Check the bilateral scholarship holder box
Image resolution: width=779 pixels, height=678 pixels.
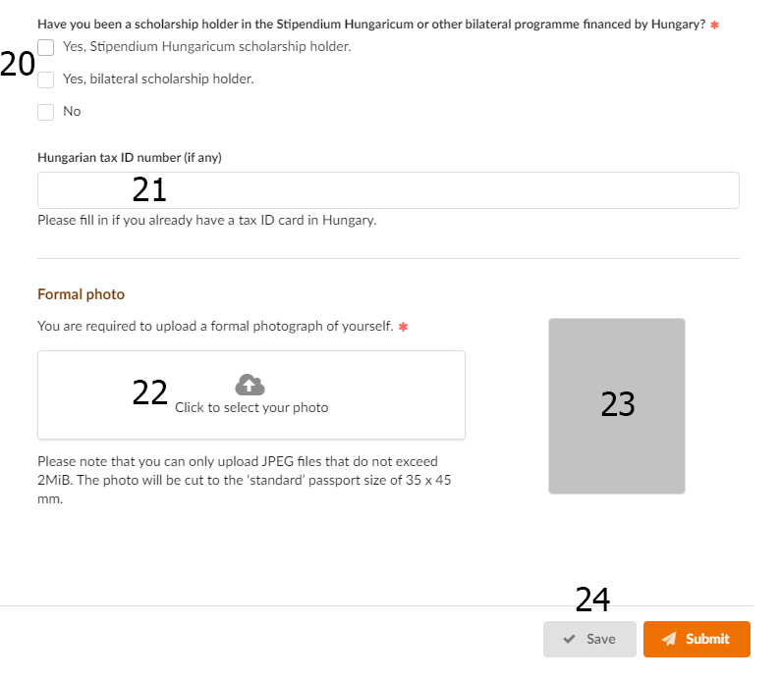(x=46, y=79)
